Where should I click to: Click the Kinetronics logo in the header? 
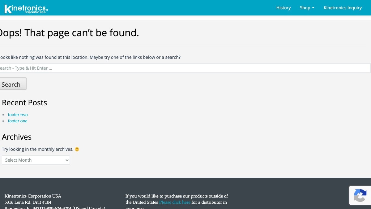click(26, 9)
